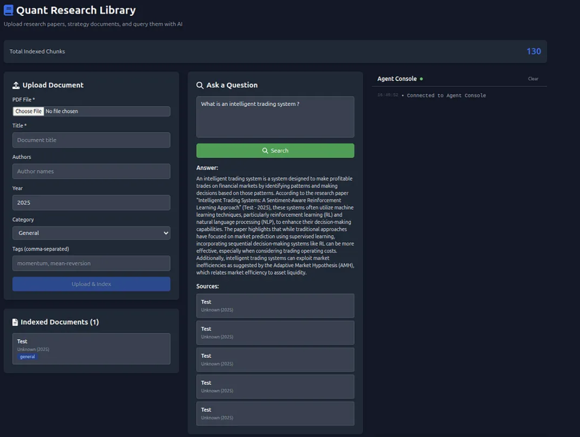
Task: Open the last Test source card
Action: (x=275, y=413)
